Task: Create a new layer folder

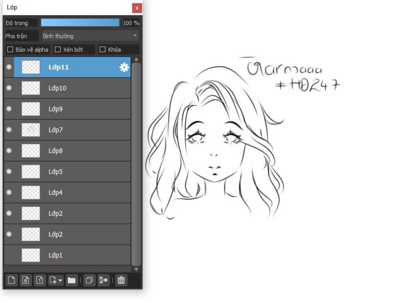Action: (71, 280)
